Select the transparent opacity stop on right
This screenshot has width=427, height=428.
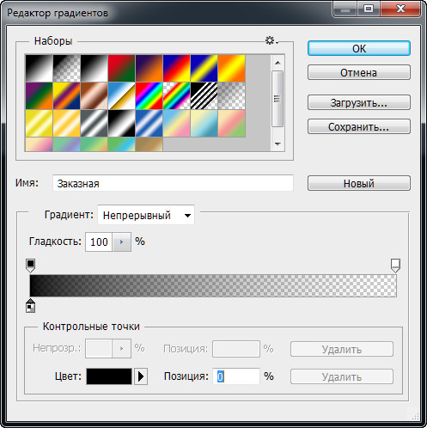point(395,266)
